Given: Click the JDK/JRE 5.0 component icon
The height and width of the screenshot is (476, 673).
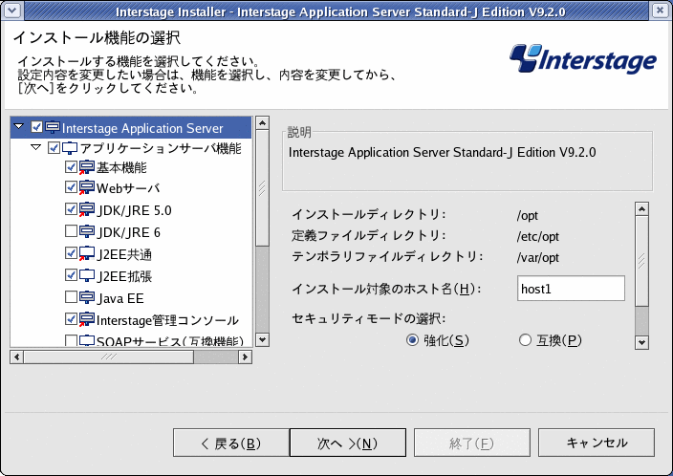Looking at the screenshot, I should click(87, 209).
